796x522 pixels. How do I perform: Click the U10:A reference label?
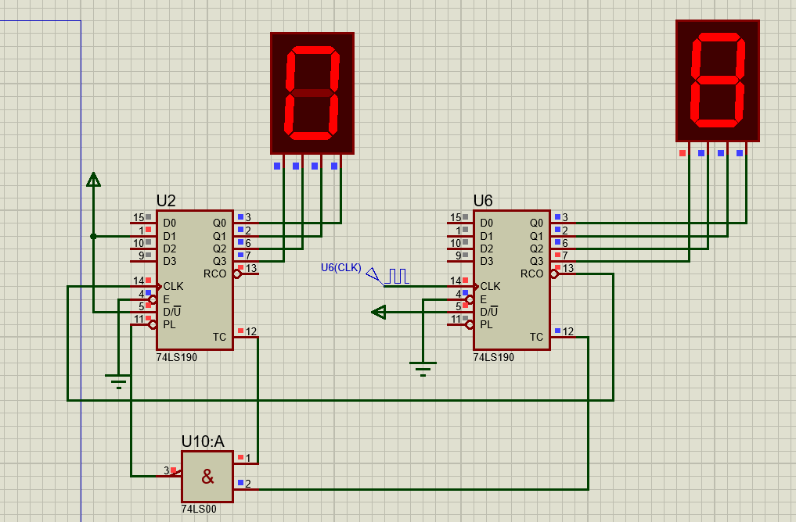(x=203, y=442)
